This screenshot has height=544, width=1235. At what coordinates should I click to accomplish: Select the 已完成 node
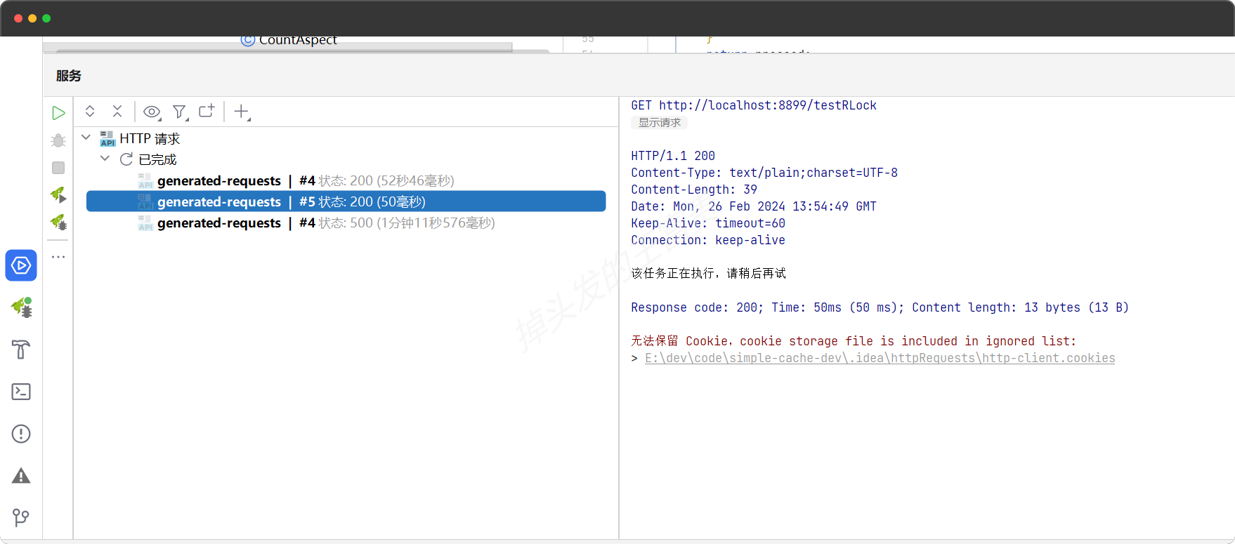point(157,159)
